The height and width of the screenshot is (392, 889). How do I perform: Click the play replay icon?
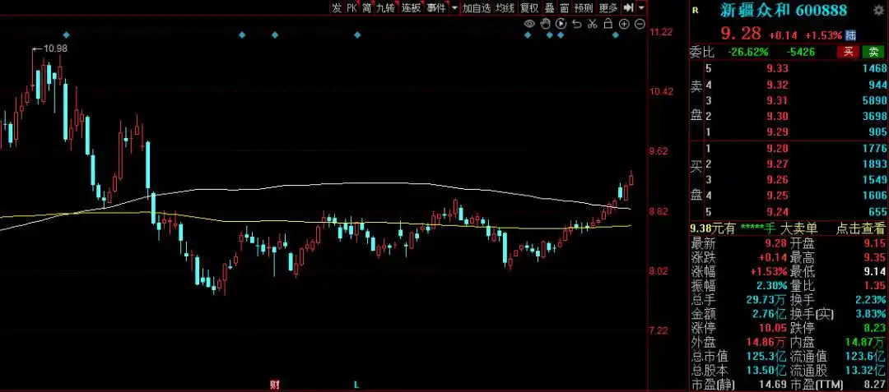click(561, 25)
